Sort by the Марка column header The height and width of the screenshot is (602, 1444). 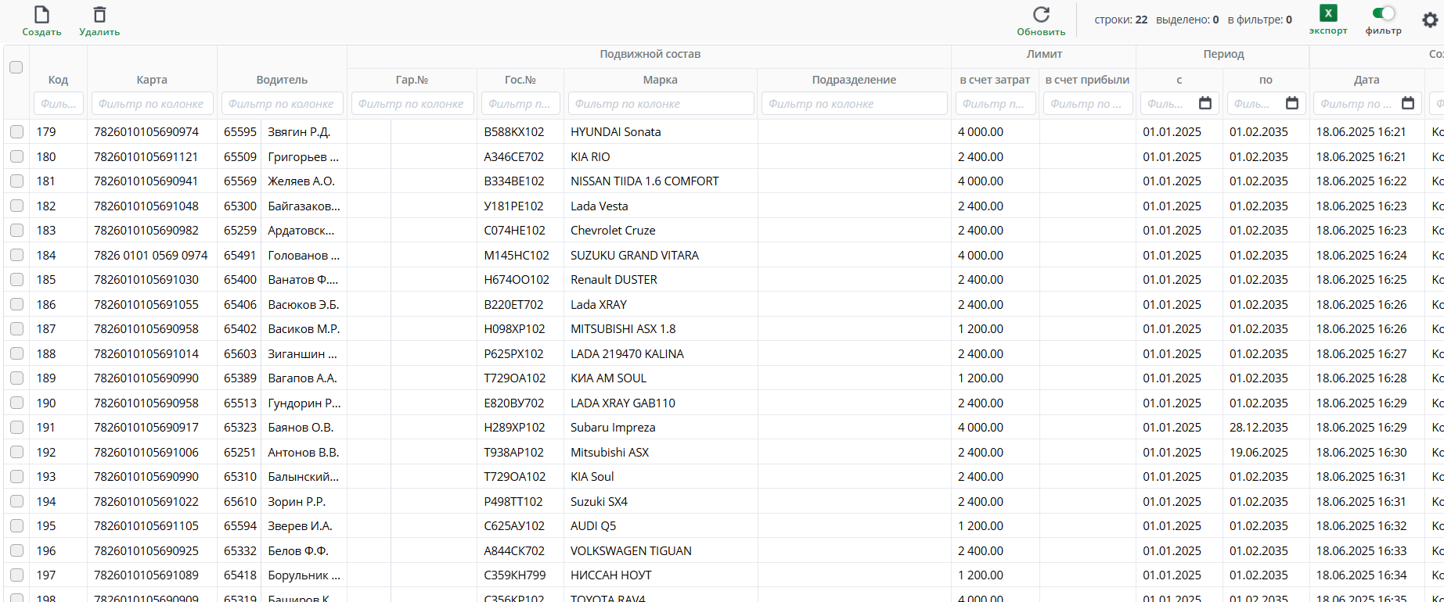660,80
